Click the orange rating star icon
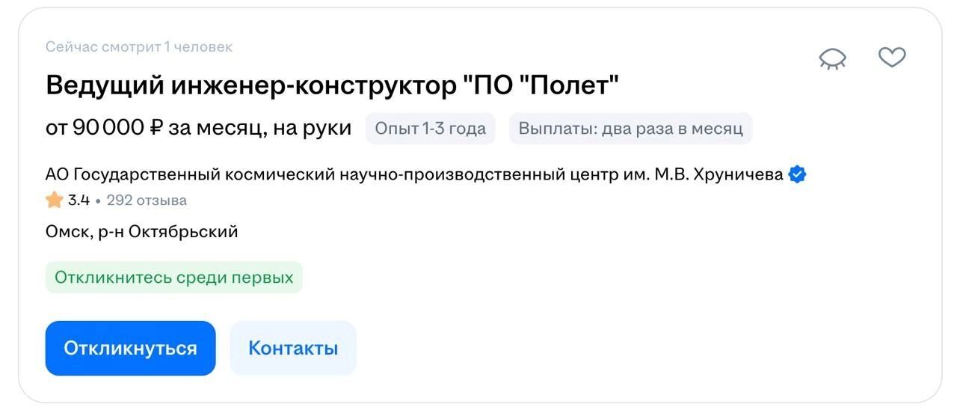 [x=54, y=201]
